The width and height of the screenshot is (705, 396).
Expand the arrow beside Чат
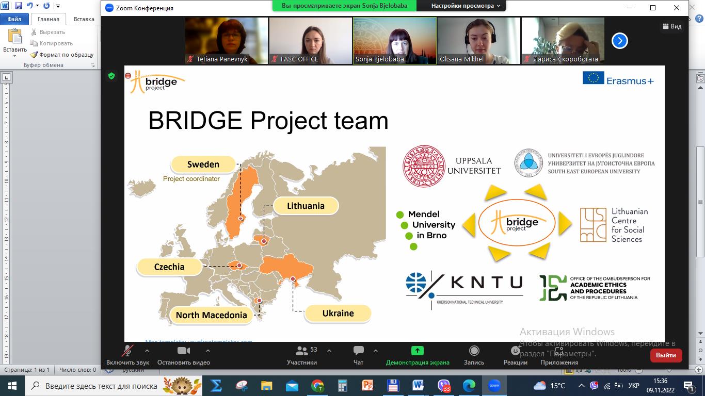375,351
